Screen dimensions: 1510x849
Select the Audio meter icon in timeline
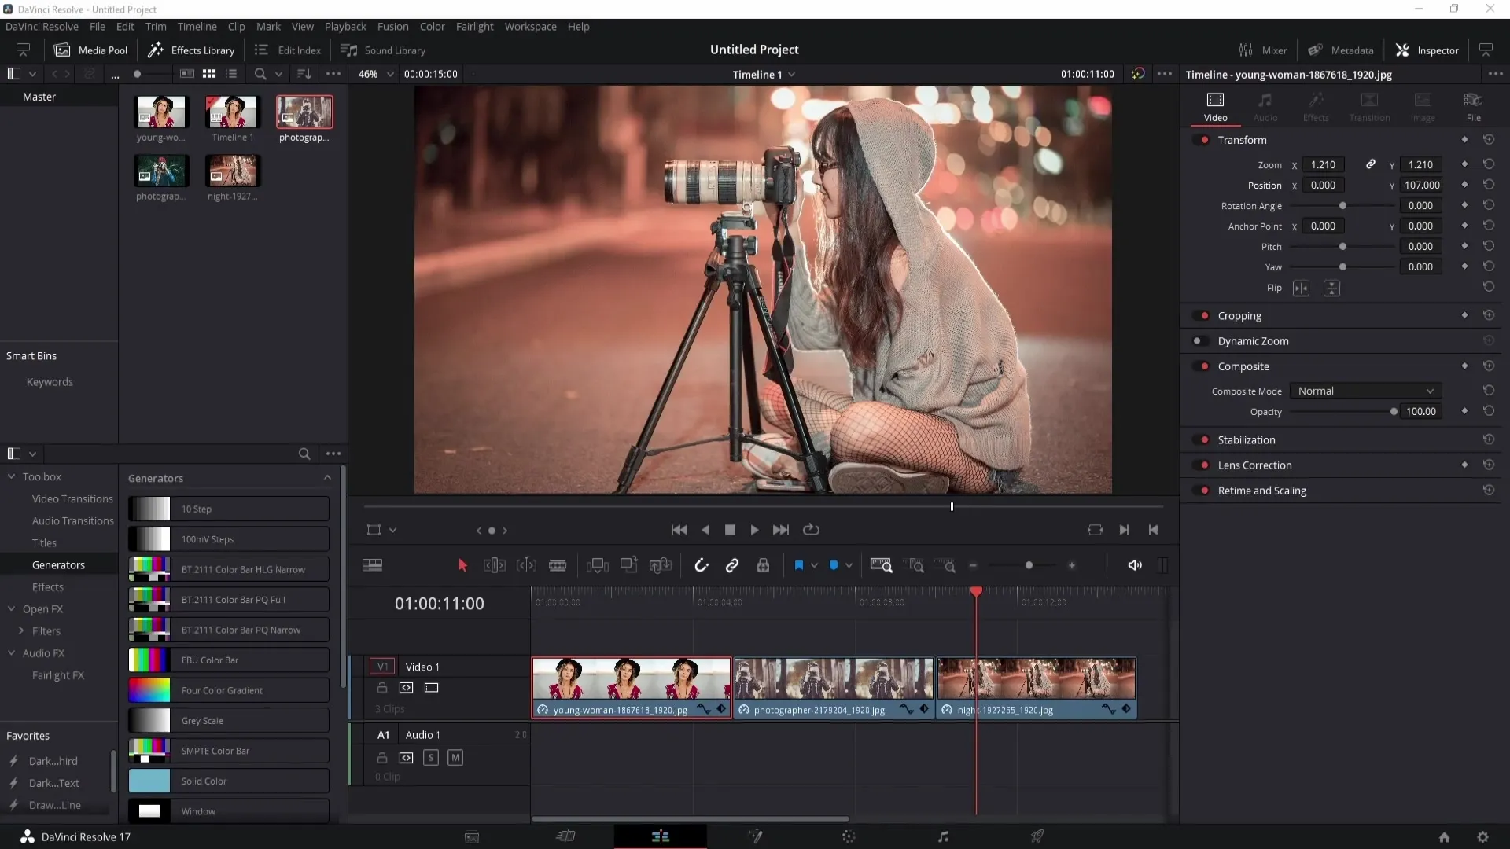pos(1164,565)
